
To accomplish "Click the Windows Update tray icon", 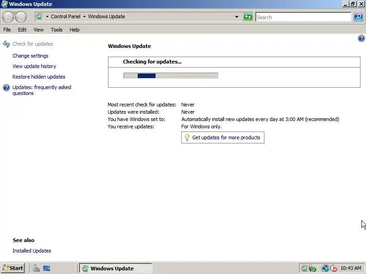I will coord(304,268).
